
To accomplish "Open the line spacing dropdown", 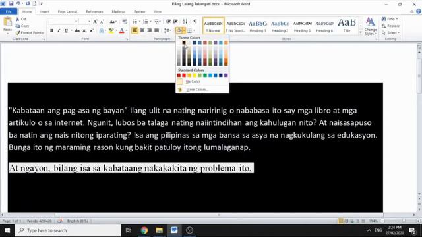I will pyautogui.click(x=167, y=30).
